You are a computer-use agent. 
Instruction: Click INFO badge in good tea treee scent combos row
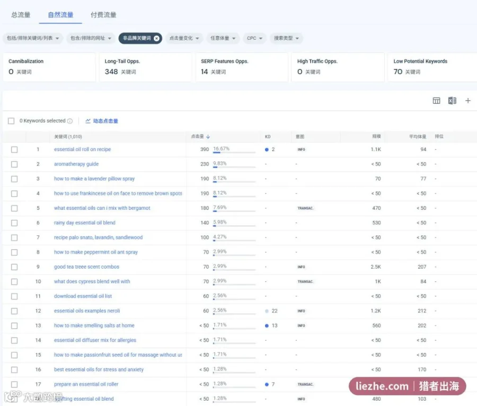tap(301, 267)
